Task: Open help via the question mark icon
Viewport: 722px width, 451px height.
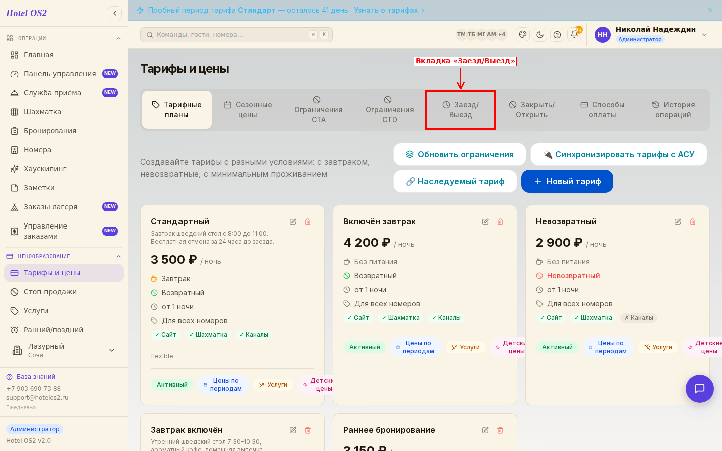Action: [557, 35]
